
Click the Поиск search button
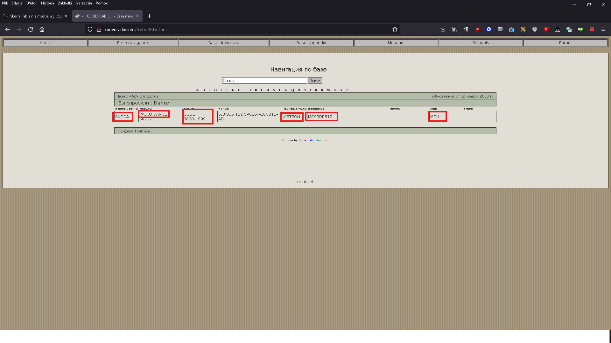coord(315,81)
